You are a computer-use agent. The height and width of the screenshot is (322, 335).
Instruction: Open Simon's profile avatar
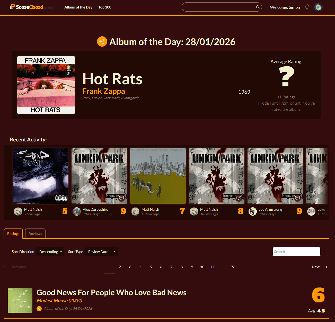(319, 7)
